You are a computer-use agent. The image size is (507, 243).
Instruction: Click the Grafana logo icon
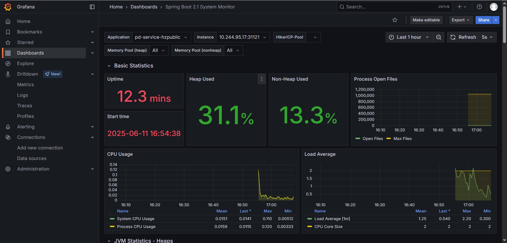(8, 7)
